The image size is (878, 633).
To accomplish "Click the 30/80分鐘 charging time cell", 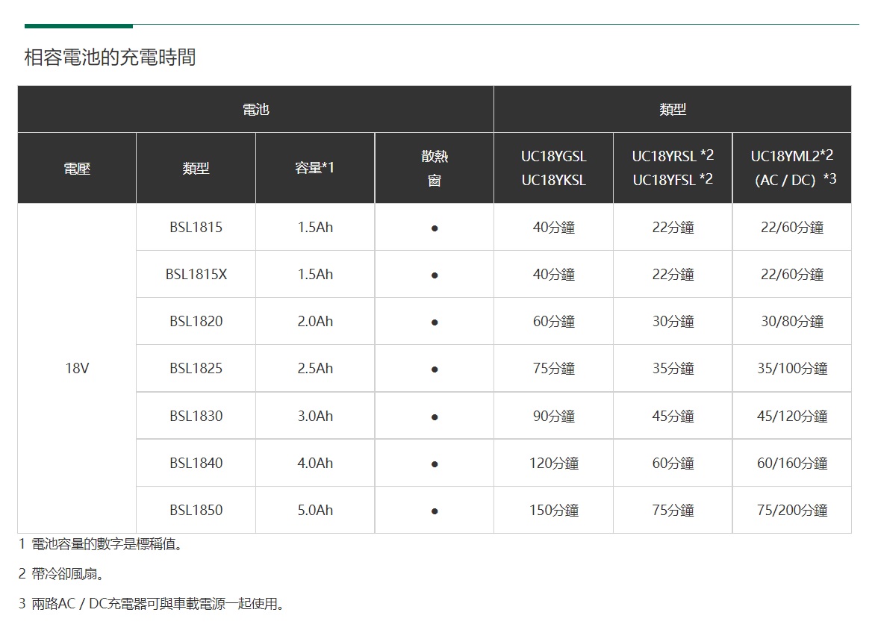I will click(x=791, y=322).
